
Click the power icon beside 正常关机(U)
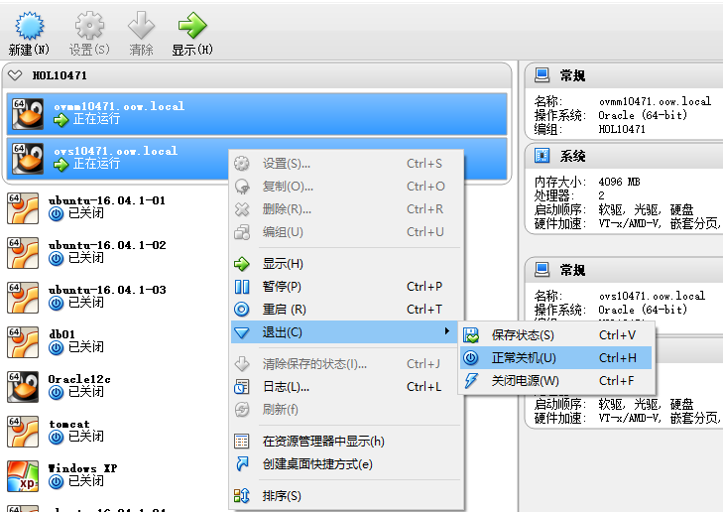471,358
